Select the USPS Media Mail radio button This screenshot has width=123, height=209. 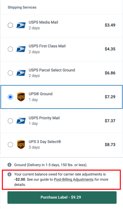(x=10, y=25)
